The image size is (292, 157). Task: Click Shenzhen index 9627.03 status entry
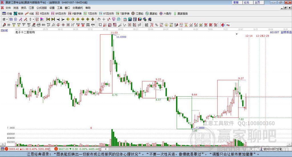coord(78,149)
